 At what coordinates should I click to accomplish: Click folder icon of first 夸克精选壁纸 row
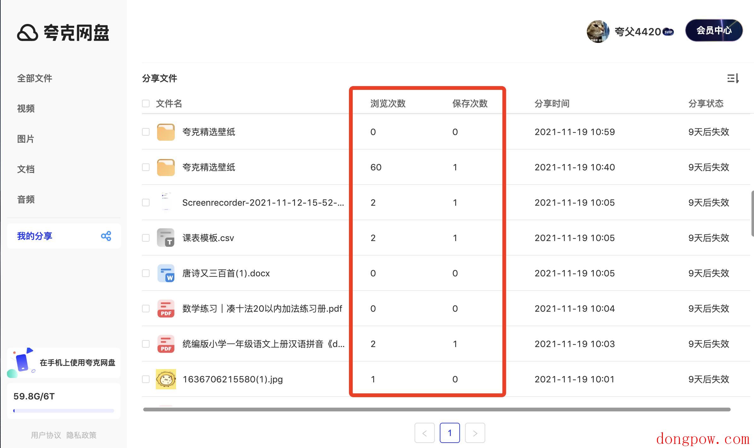(166, 132)
